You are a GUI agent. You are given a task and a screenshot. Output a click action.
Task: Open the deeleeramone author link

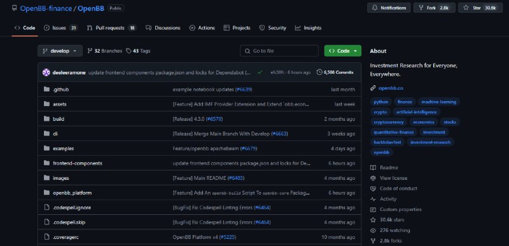tap(69, 72)
